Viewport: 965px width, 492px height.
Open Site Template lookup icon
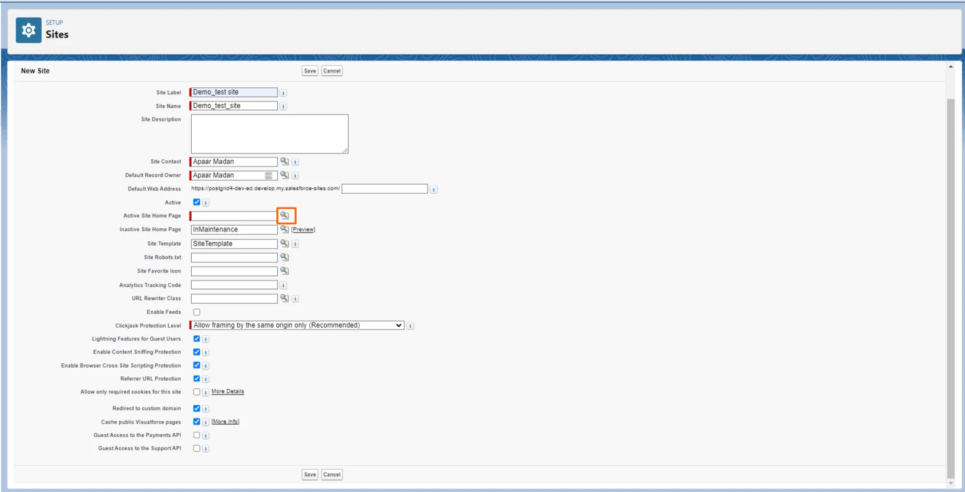[284, 243]
